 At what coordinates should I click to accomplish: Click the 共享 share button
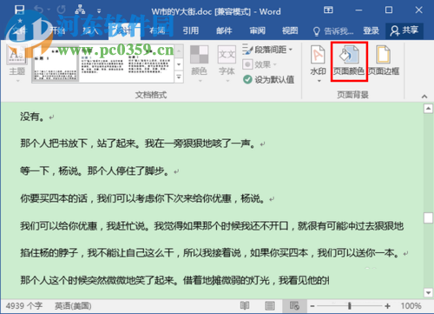click(404, 30)
